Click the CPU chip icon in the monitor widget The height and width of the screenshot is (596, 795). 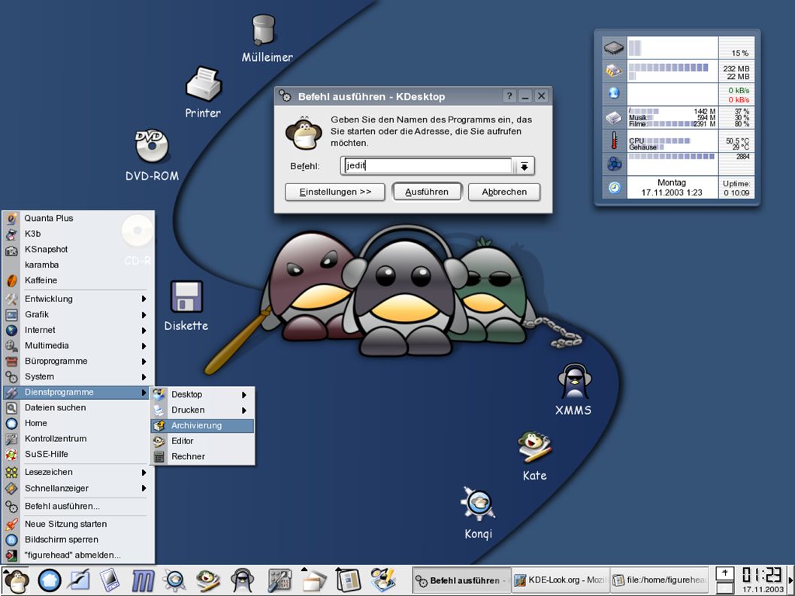pyautogui.click(x=614, y=47)
